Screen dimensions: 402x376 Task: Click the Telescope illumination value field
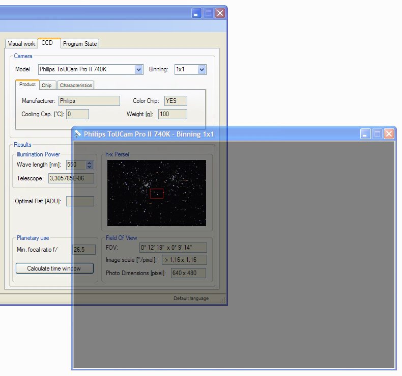71,178
